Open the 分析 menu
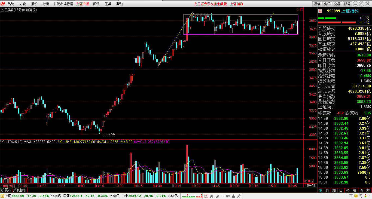Viewport: 372px width, 199px height. pos(46,4)
